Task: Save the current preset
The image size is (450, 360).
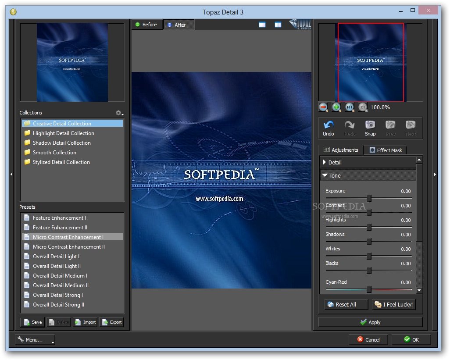Action: [32, 322]
